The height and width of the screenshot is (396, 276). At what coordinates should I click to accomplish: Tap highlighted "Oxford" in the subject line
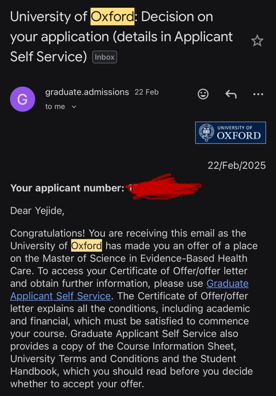pyautogui.click(x=112, y=17)
